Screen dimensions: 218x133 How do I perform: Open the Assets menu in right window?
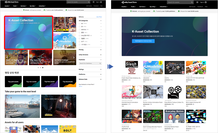click(124, 7)
